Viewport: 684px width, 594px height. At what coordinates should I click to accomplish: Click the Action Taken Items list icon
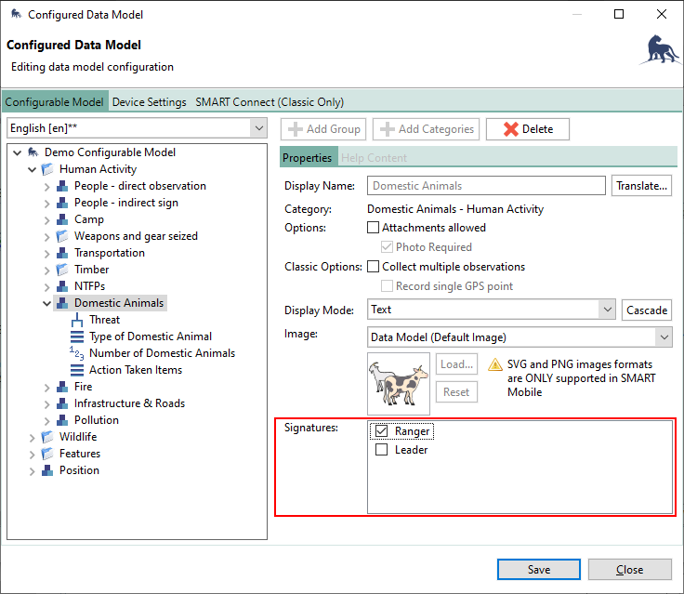pyautogui.click(x=77, y=370)
